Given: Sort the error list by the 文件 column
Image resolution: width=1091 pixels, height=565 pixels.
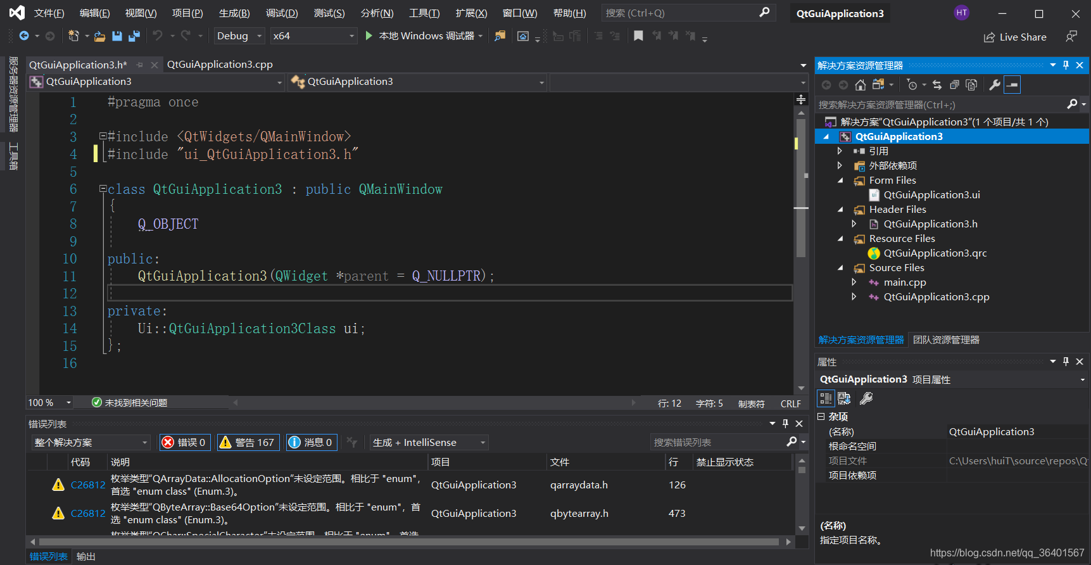Looking at the screenshot, I should pyautogui.click(x=606, y=462).
